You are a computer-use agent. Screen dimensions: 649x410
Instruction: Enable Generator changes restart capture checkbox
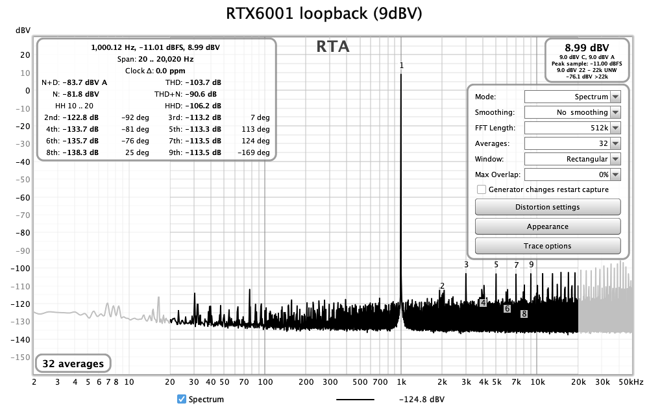coord(482,189)
